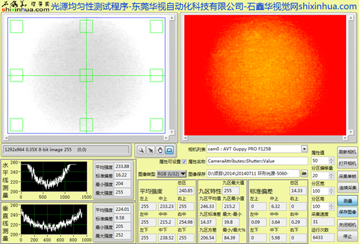Click the 刷新相机 refresh camera button
This screenshot has height=244, width=359.
(x=347, y=152)
